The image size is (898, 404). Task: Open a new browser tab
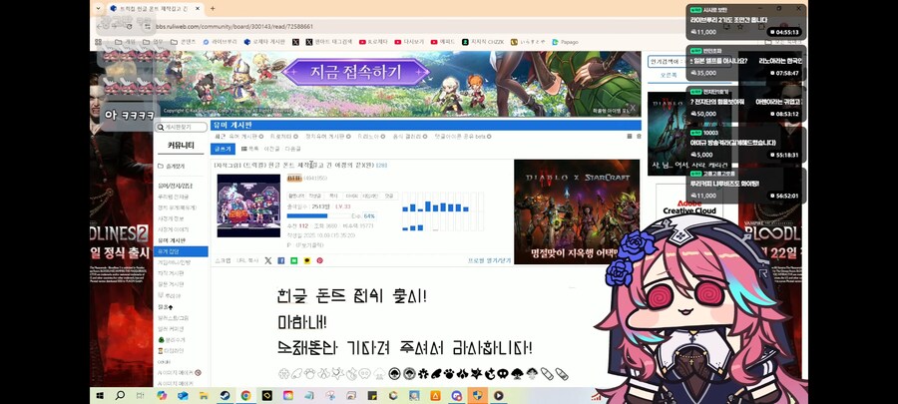213,9
